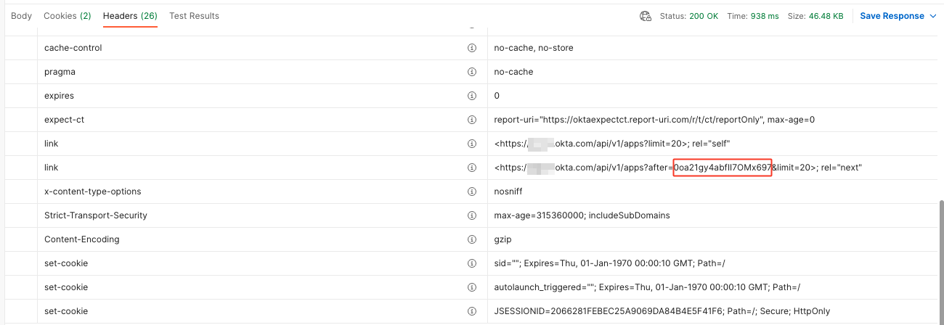Click the Status 200 OK indicator
Screen dimensions: 944x325
click(x=689, y=16)
